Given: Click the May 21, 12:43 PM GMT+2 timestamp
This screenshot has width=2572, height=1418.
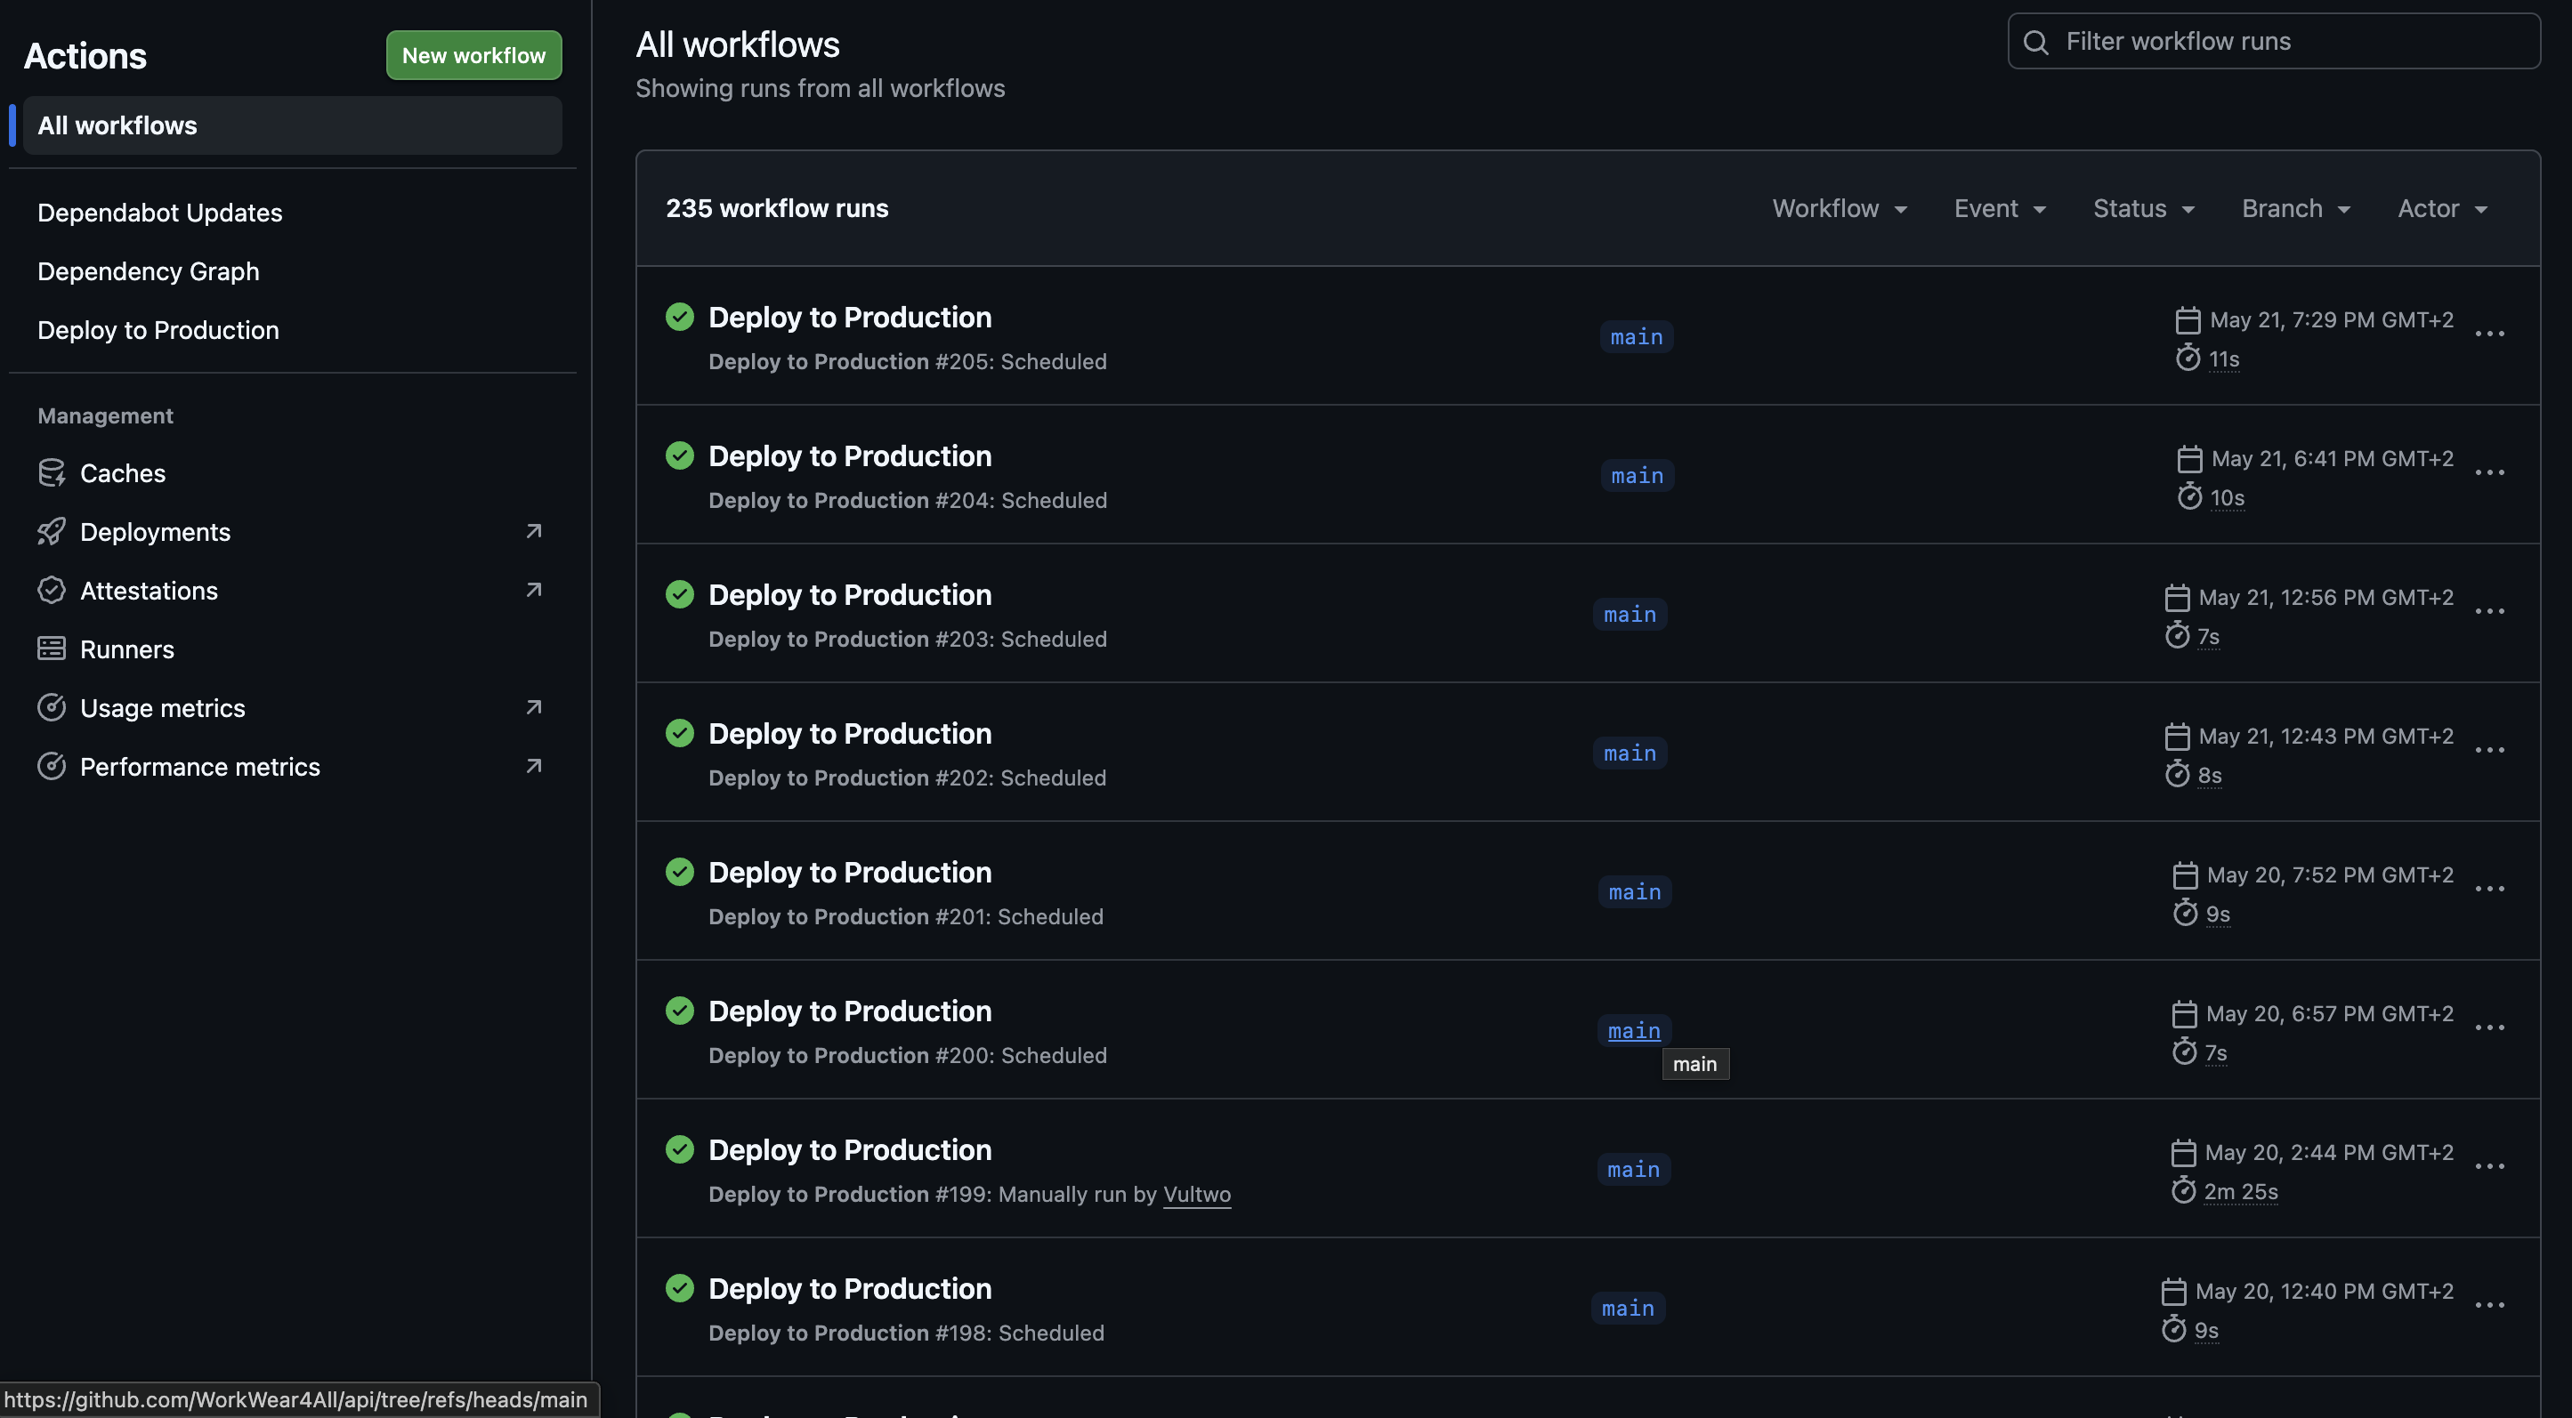Looking at the screenshot, I should click(2325, 737).
